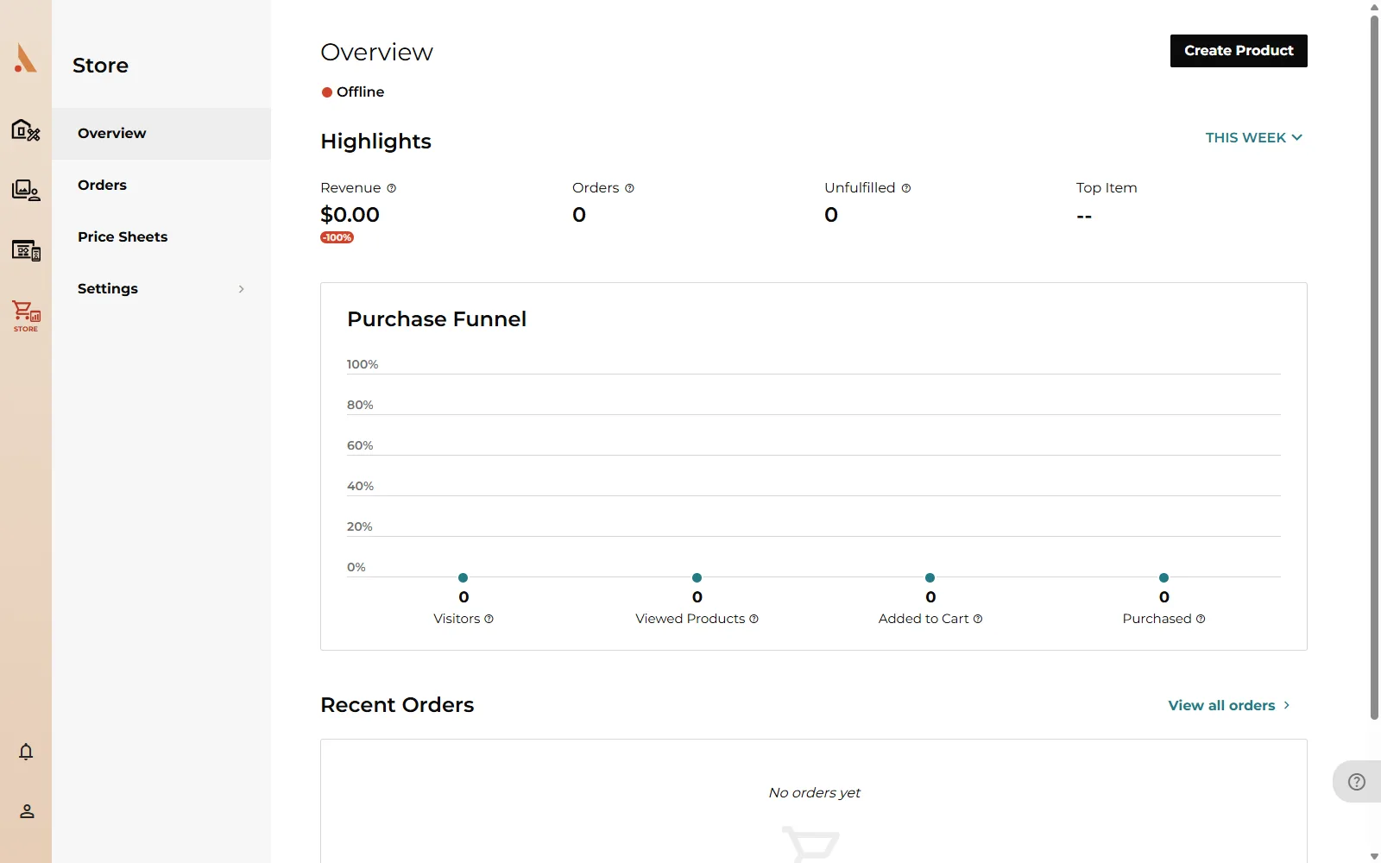The image size is (1381, 863).
Task: Click the Viewed Products funnel data point
Action: 697,577
